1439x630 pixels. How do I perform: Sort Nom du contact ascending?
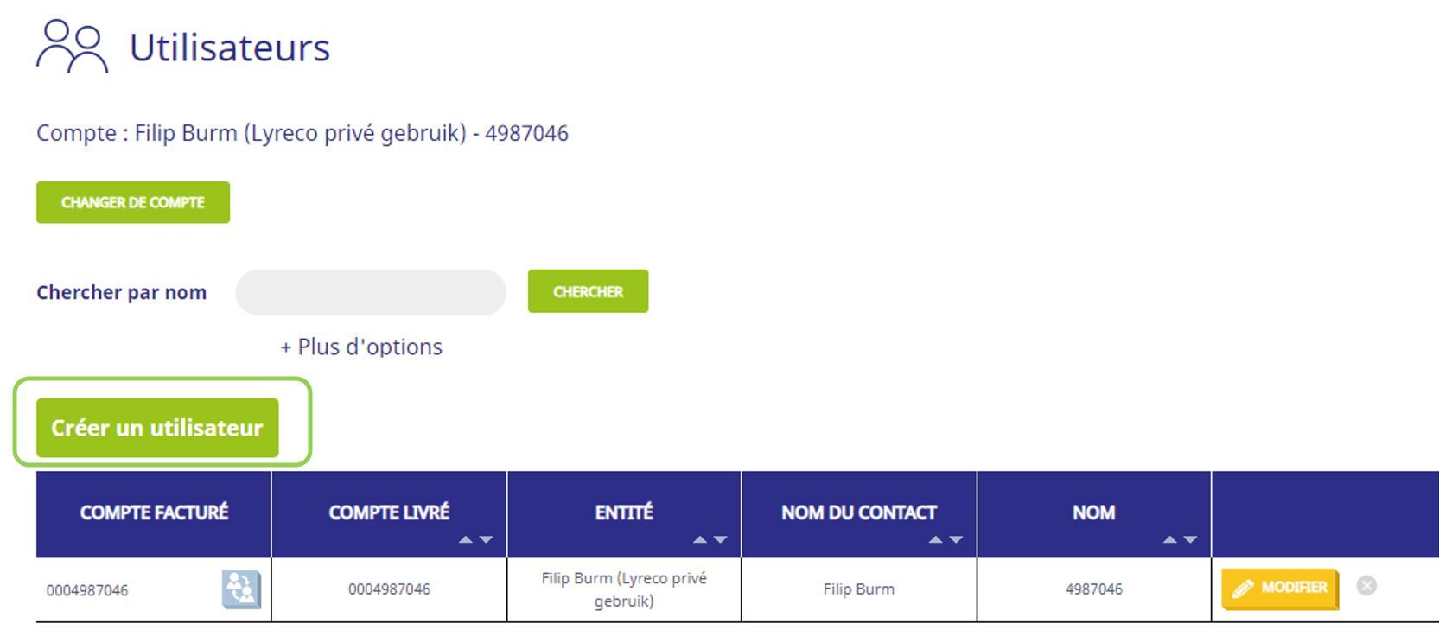click(x=935, y=539)
